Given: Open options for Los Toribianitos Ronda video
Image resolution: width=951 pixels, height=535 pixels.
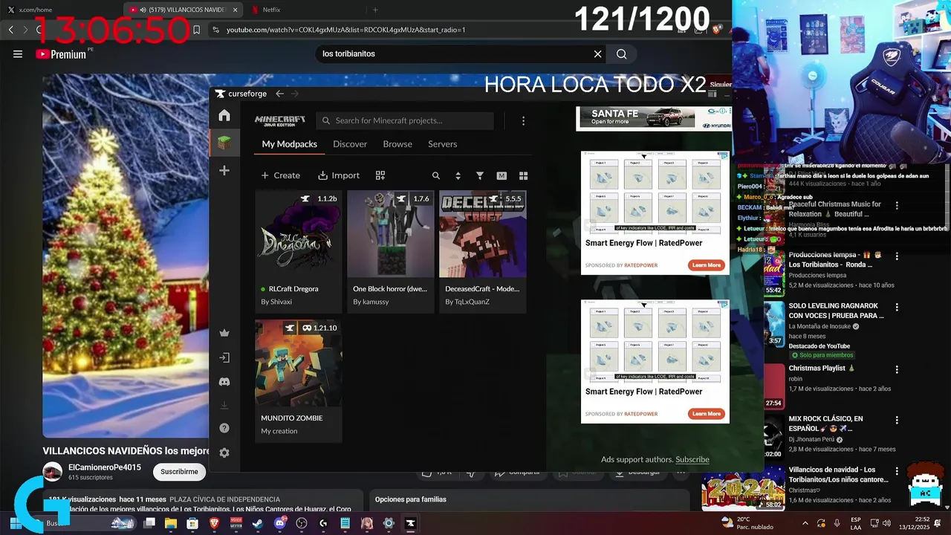Looking at the screenshot, I should pyautogui.click(x=897, y=256).
